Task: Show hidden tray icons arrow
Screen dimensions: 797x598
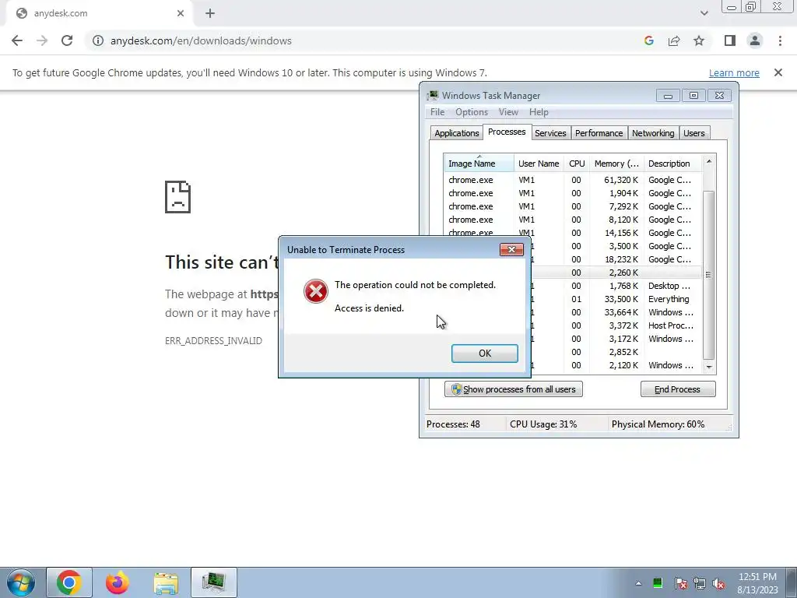Action: point(638,583)
